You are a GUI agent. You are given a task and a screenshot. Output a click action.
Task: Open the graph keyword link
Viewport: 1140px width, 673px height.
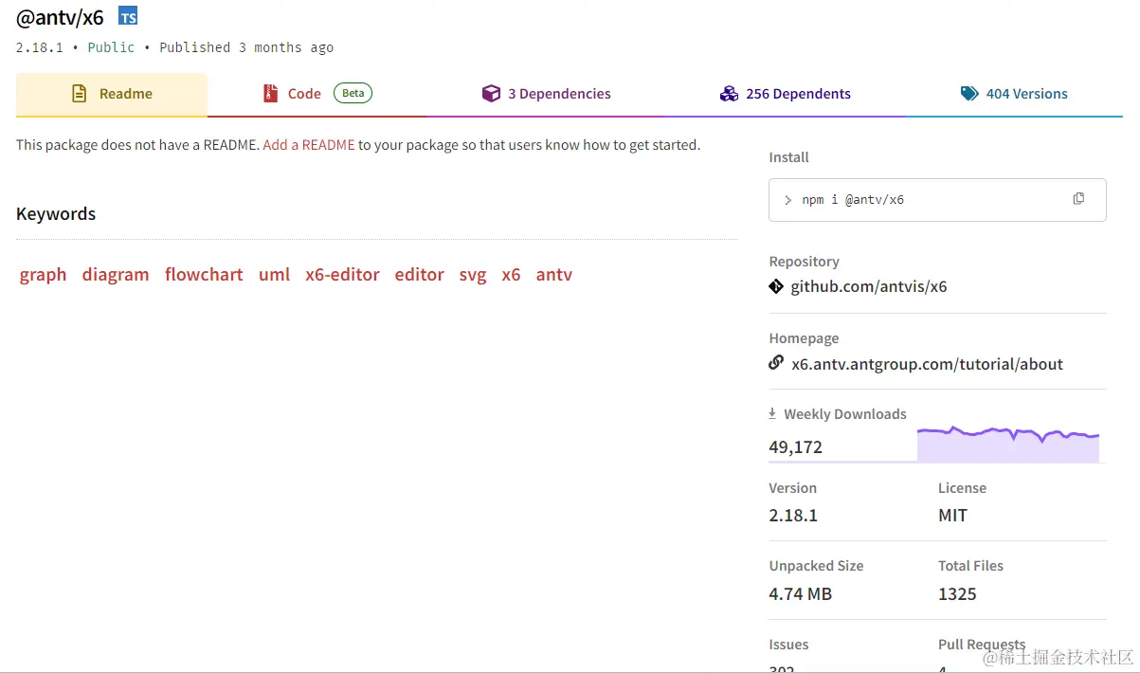[44, 275]
